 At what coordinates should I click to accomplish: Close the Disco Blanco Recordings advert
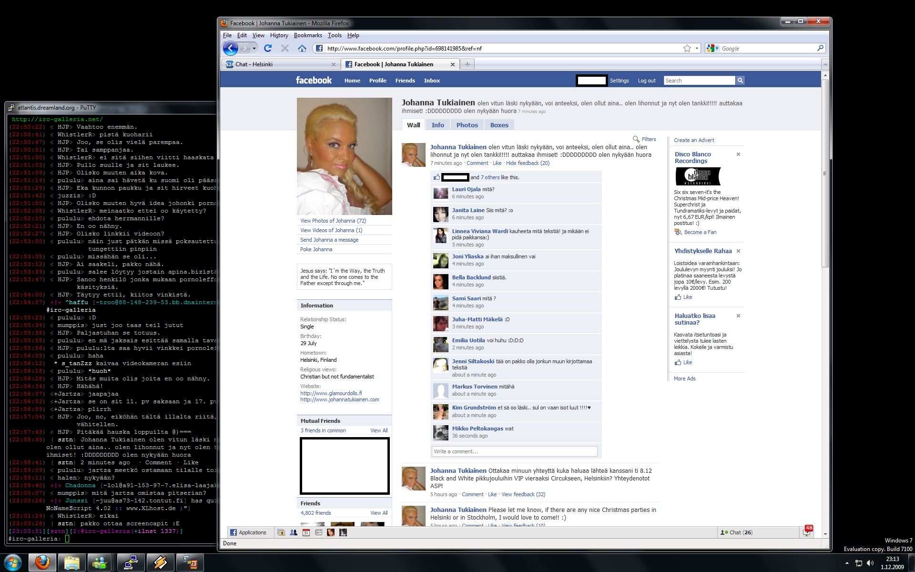[738, 154]
